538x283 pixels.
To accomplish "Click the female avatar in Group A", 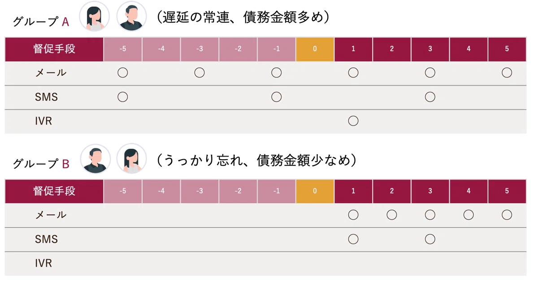I will coord(94,16).
